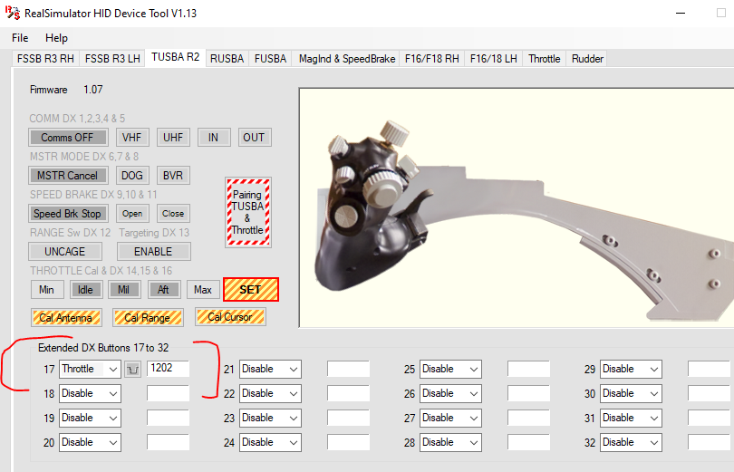
Task: Open the button 19 Disable dropdown
Action: click(90, 418)
